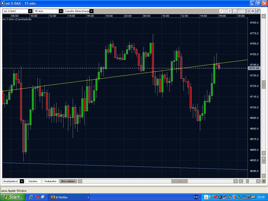This screenshot has width=268, height=201.
Task: Click the red bird quick launch icon
Action: tap(37, 197)
